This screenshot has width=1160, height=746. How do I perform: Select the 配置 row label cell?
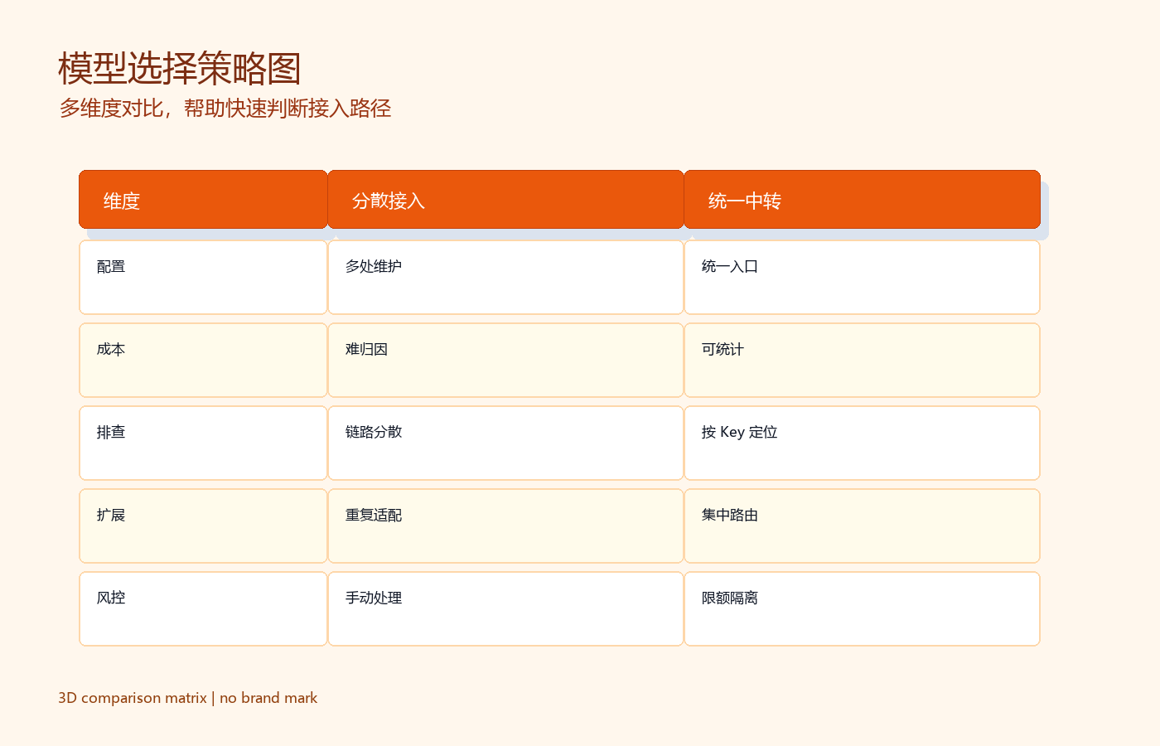point(203,277)
